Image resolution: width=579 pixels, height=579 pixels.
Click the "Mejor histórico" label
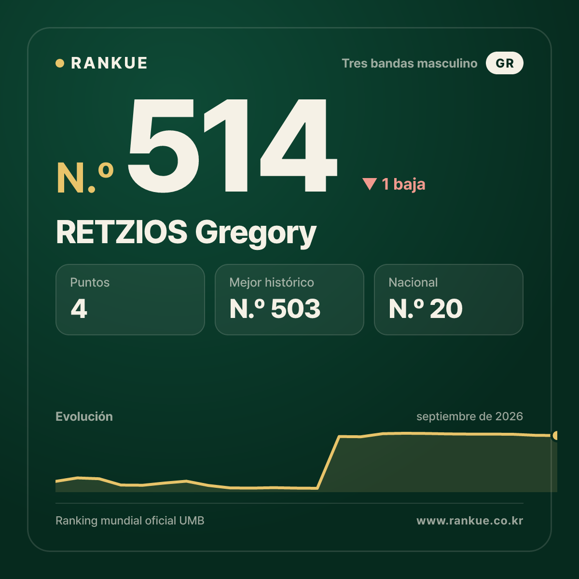tap(272, 282)
